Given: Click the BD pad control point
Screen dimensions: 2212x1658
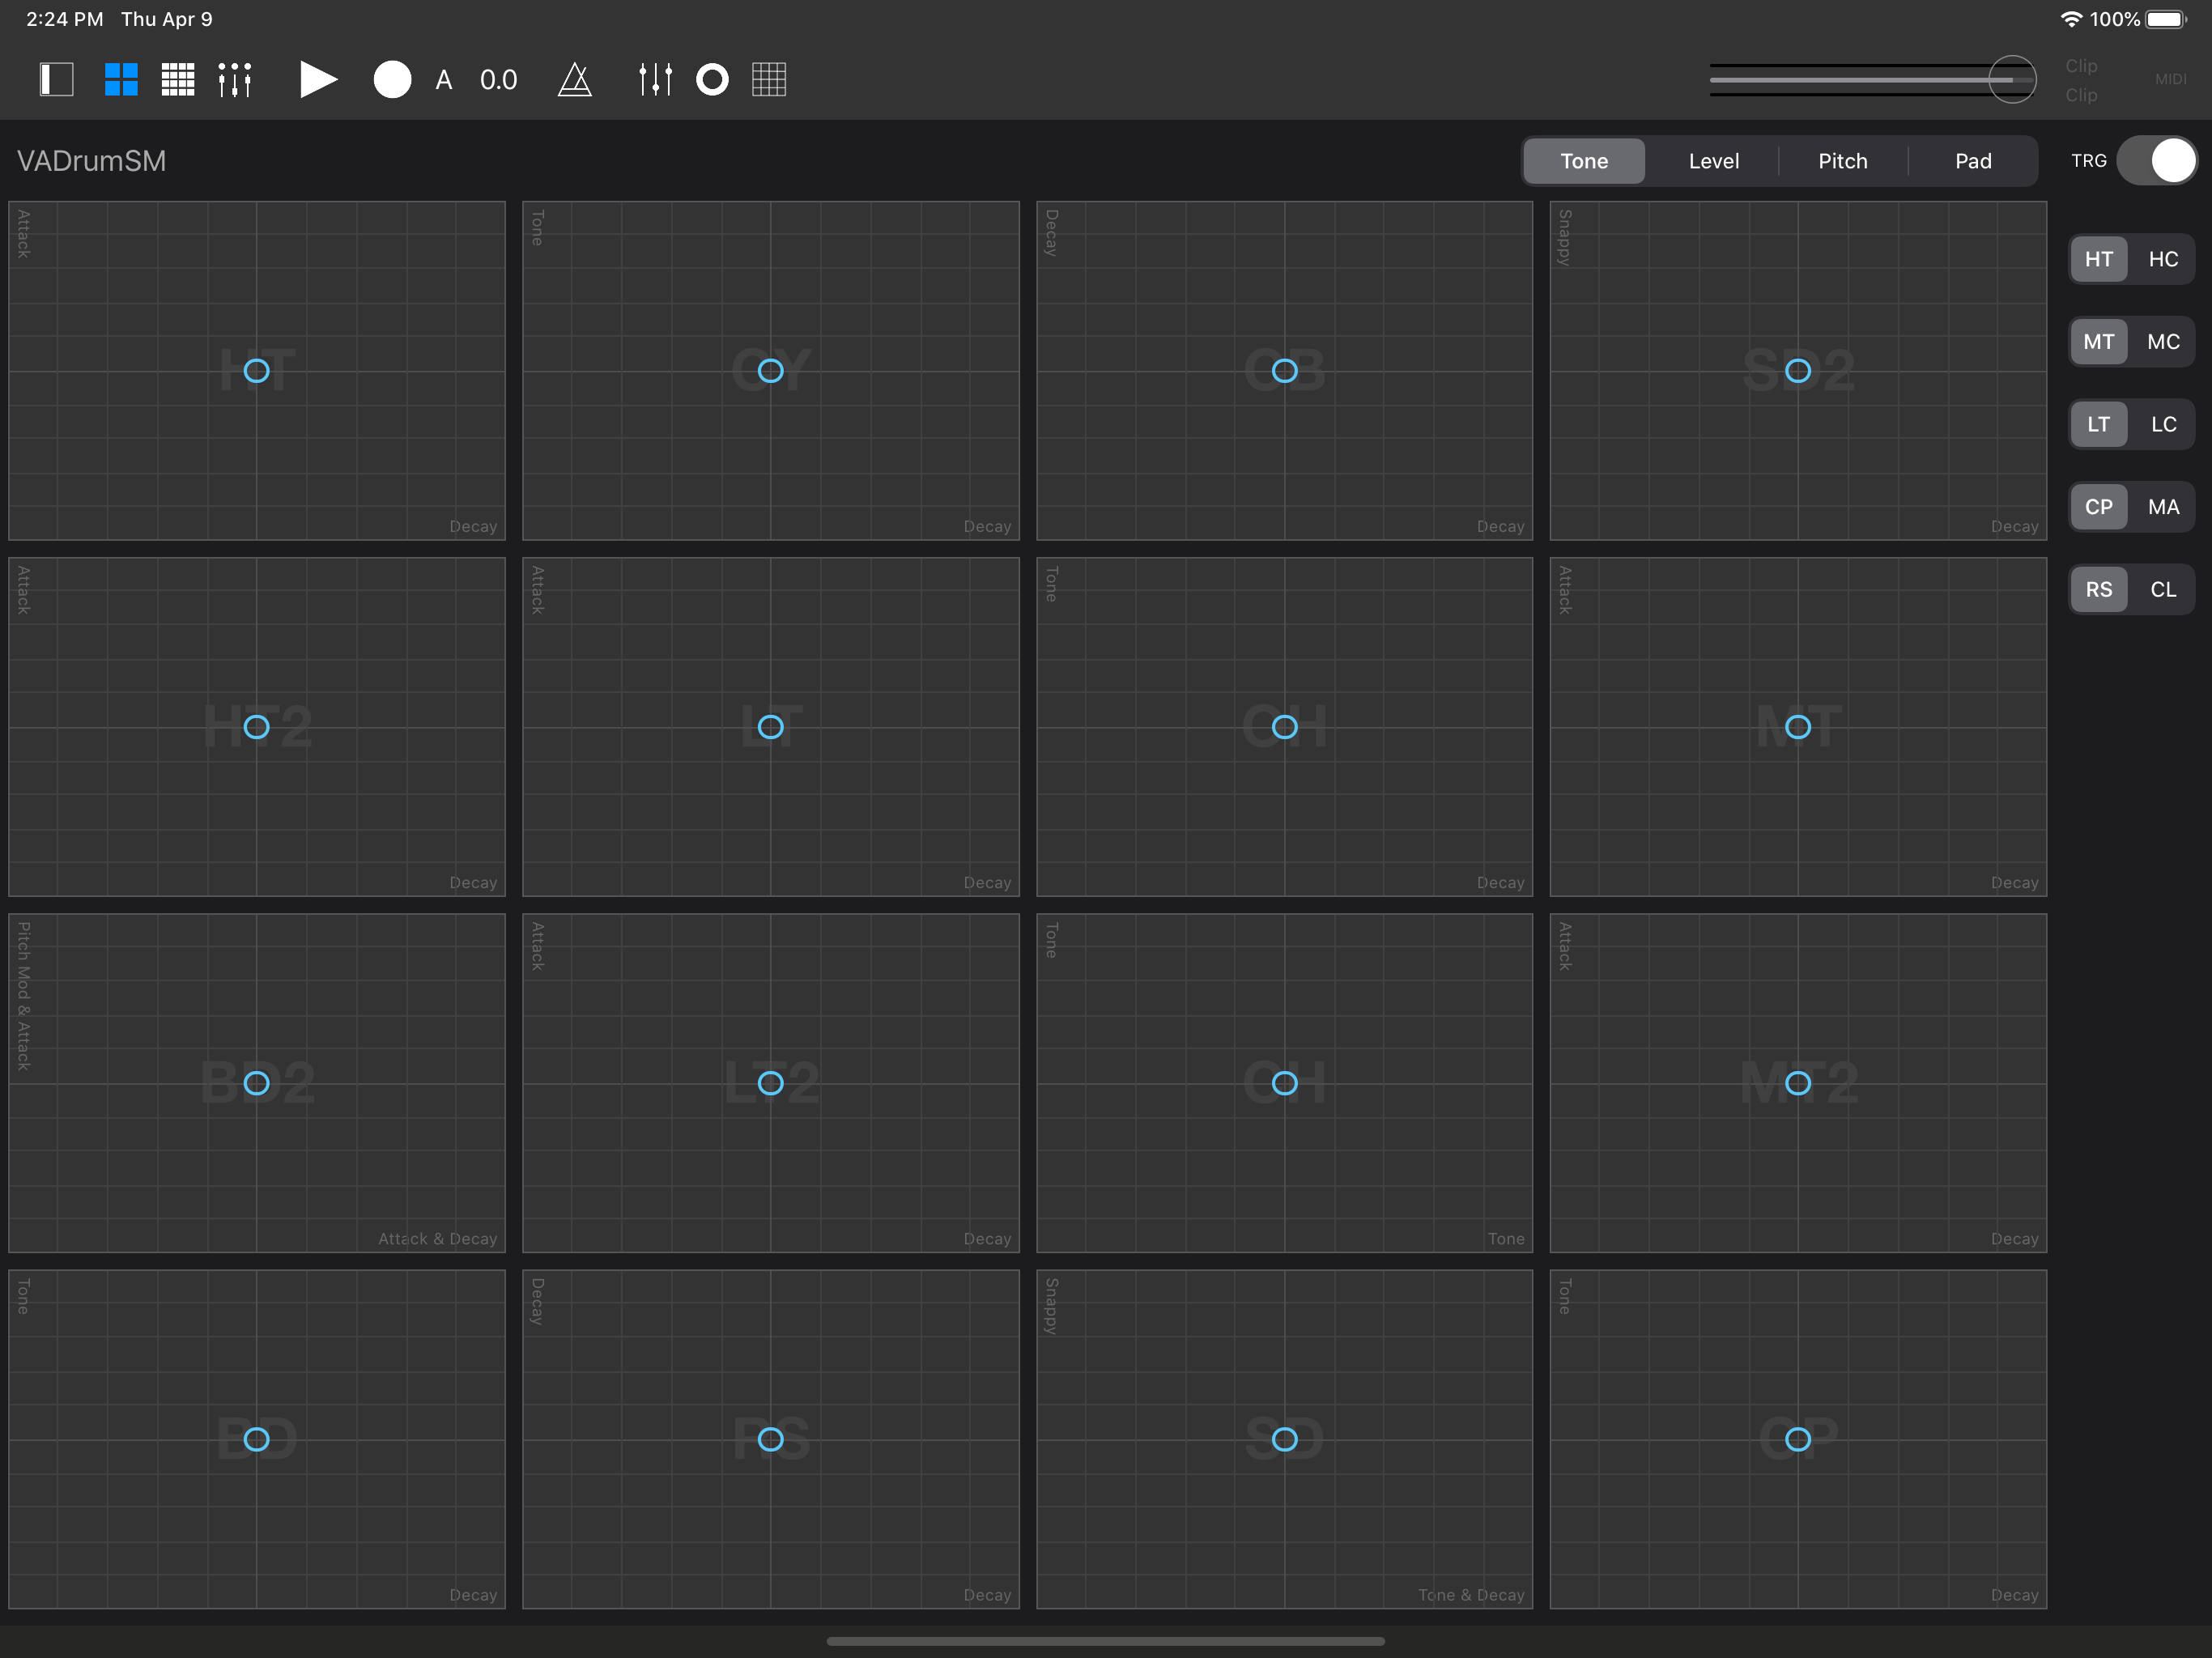Looking at the screenshot, I should 257,1439.
